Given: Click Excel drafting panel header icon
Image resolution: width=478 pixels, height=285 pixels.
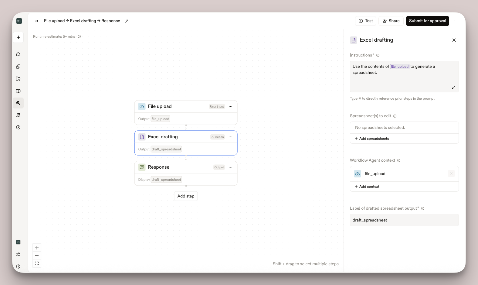Looking at the screenshot, I should pyautogui.click(x=354, y=40).
